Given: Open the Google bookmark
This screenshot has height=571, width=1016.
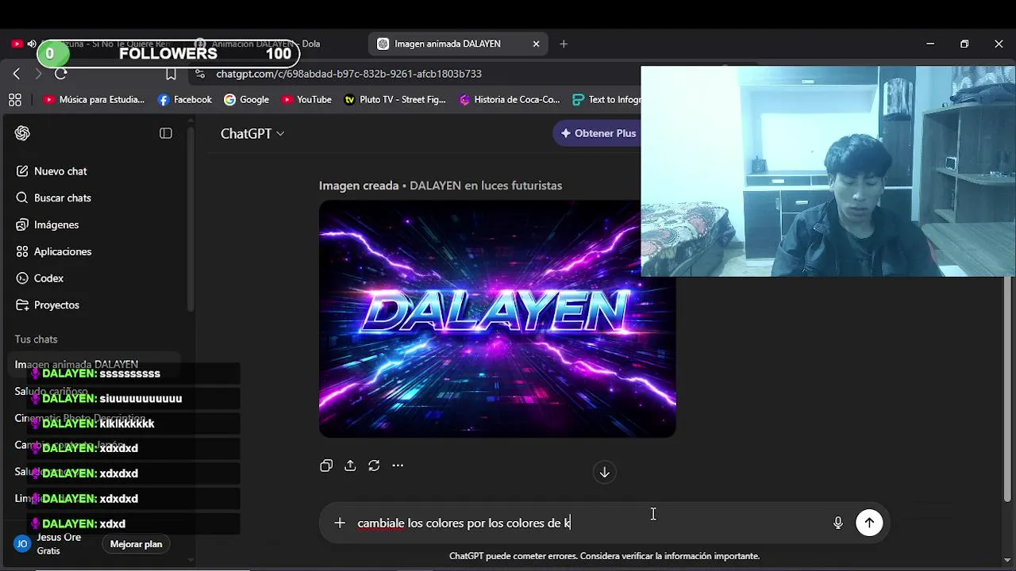Looking at the screenshot, I should tap(247, 99).
